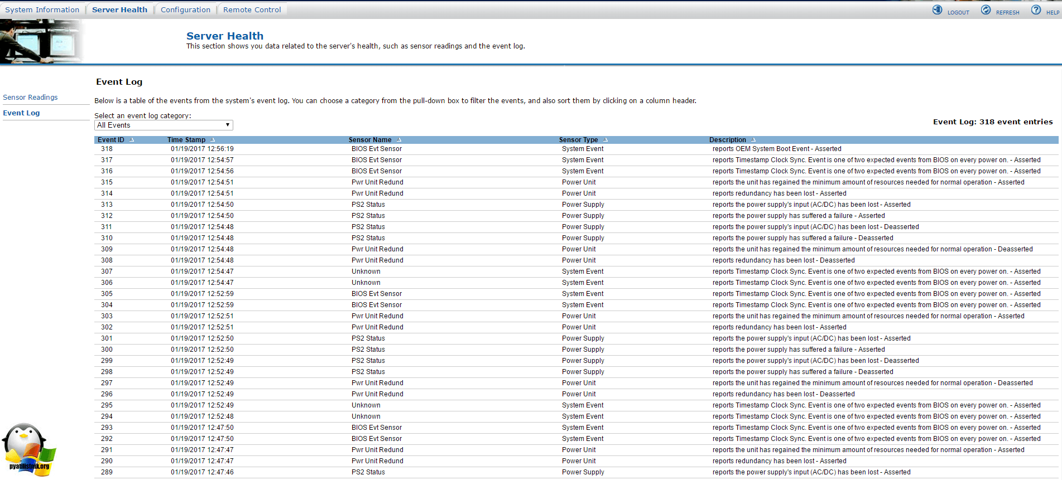The image size is (1062, 480).
Task: Click the Sensor Type sort arrow icon
Action: pos(606,140)
